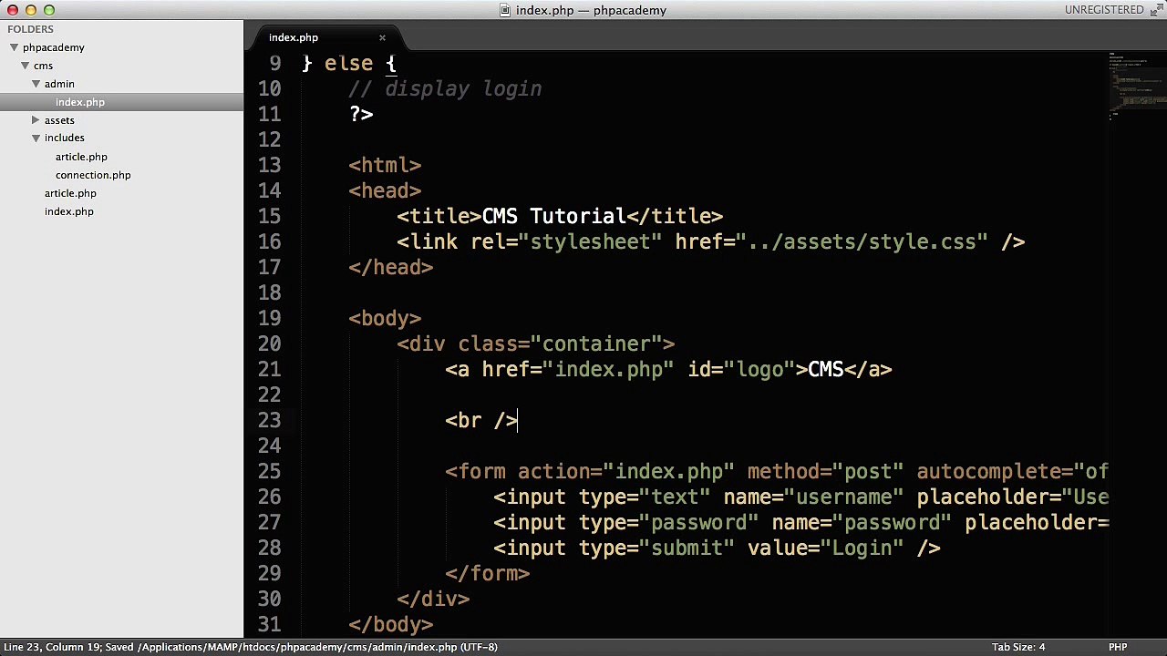Viewport: 1167px width, 656px height.
Task: Place cursor on line number 23
Action: (269, 420)
